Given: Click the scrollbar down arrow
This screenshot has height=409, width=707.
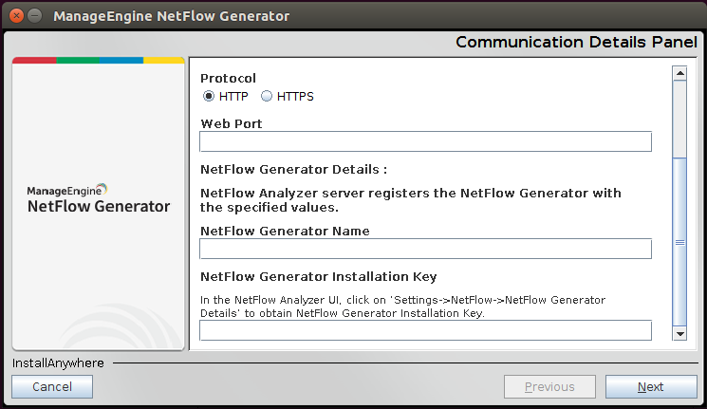Looking at the screenshot, I should coord(679,333).
